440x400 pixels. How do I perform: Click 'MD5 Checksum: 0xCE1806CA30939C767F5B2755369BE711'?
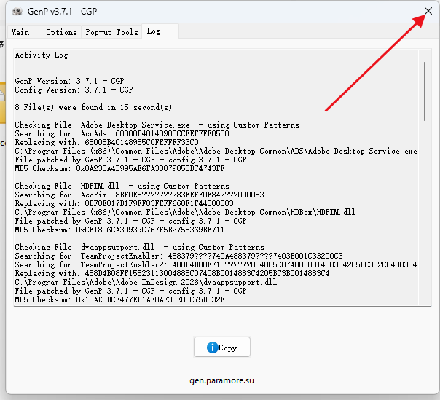(x=119, y=230)
